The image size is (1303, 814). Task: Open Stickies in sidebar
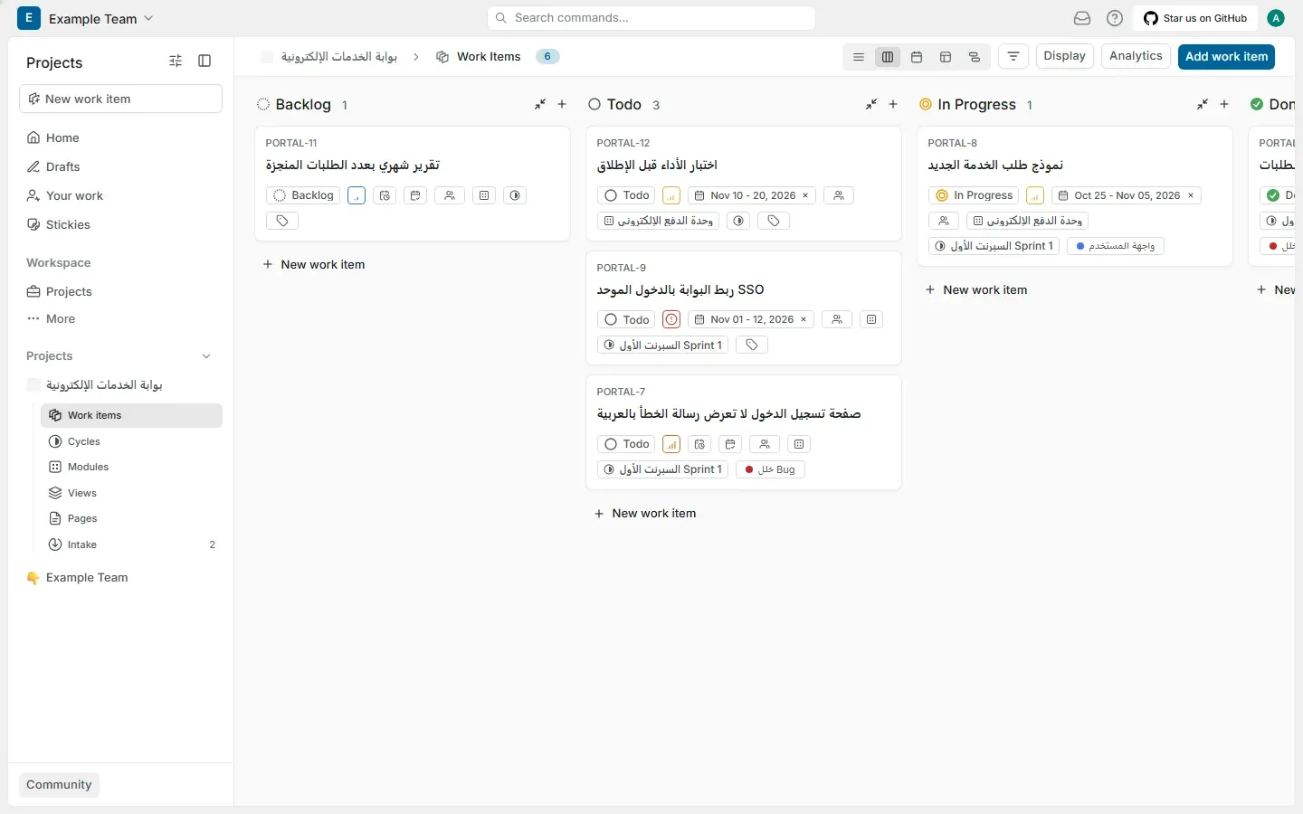tap(121, 224)
